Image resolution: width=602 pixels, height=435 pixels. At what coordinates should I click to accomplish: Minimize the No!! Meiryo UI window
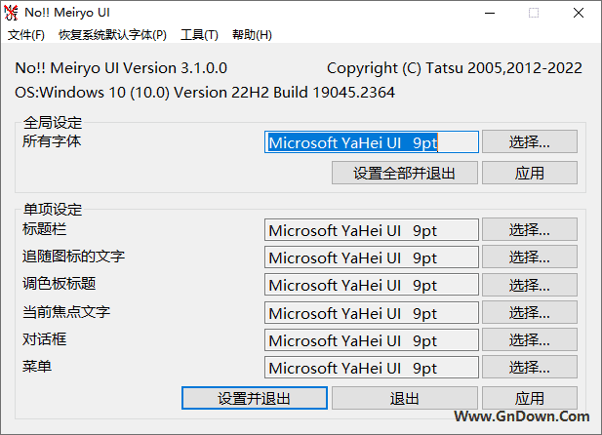[x=490, y=13]
